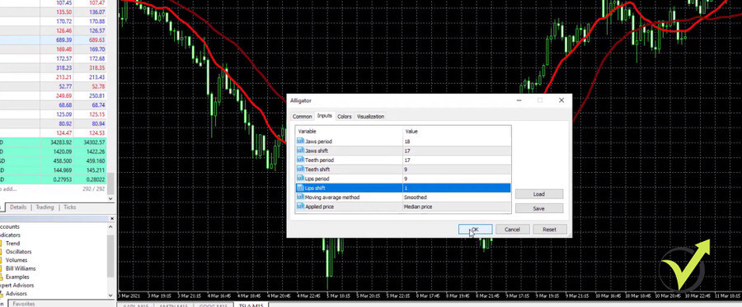Image resolution: width=742 pixels, height=307 pixels.
Task: Click the Save button
Action: click(x=539, y=208)
